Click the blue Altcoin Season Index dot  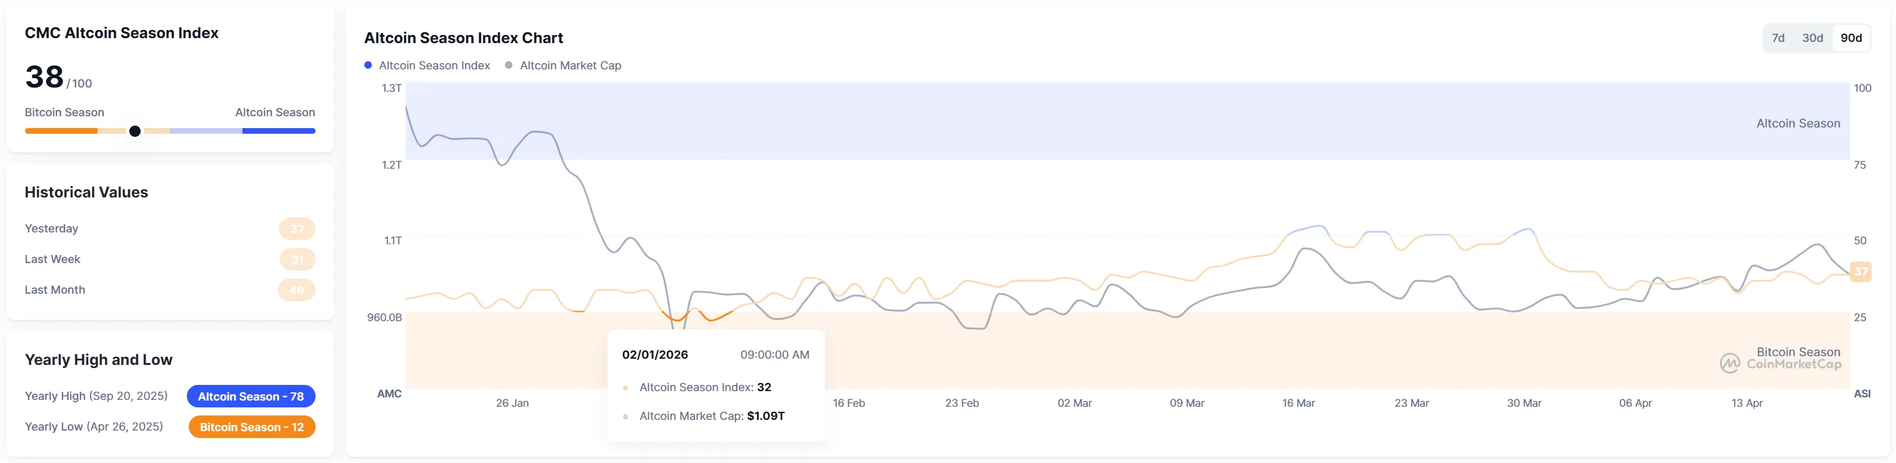[x=368, y=66]
